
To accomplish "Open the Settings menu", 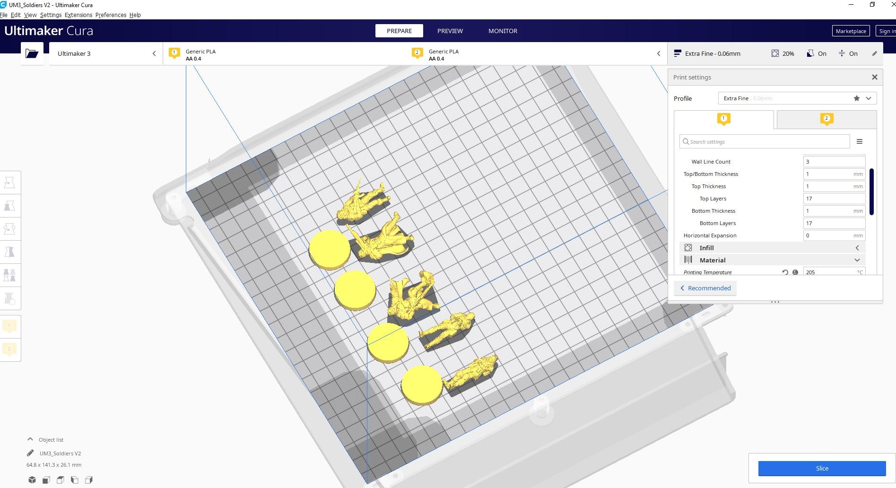I will (51, 15).
